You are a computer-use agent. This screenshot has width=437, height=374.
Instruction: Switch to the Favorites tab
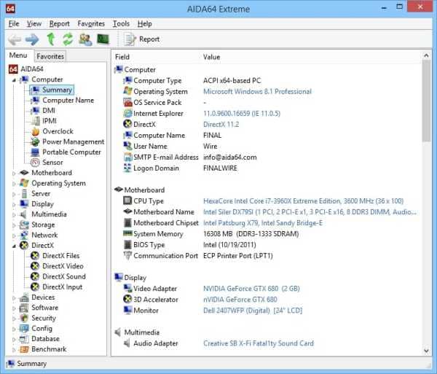[50, 56]
